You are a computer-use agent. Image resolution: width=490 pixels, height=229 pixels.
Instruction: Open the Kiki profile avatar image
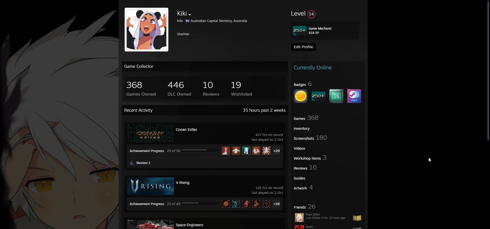click(146, 30)
